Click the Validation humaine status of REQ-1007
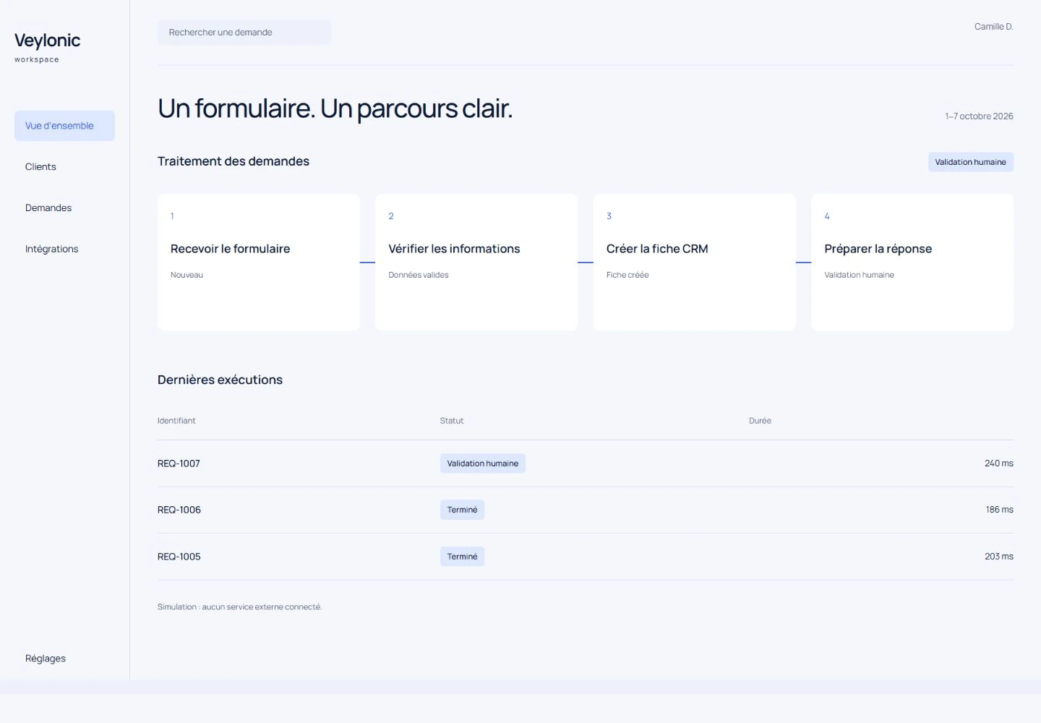1041x723 pixels. (x=483, y=463)
